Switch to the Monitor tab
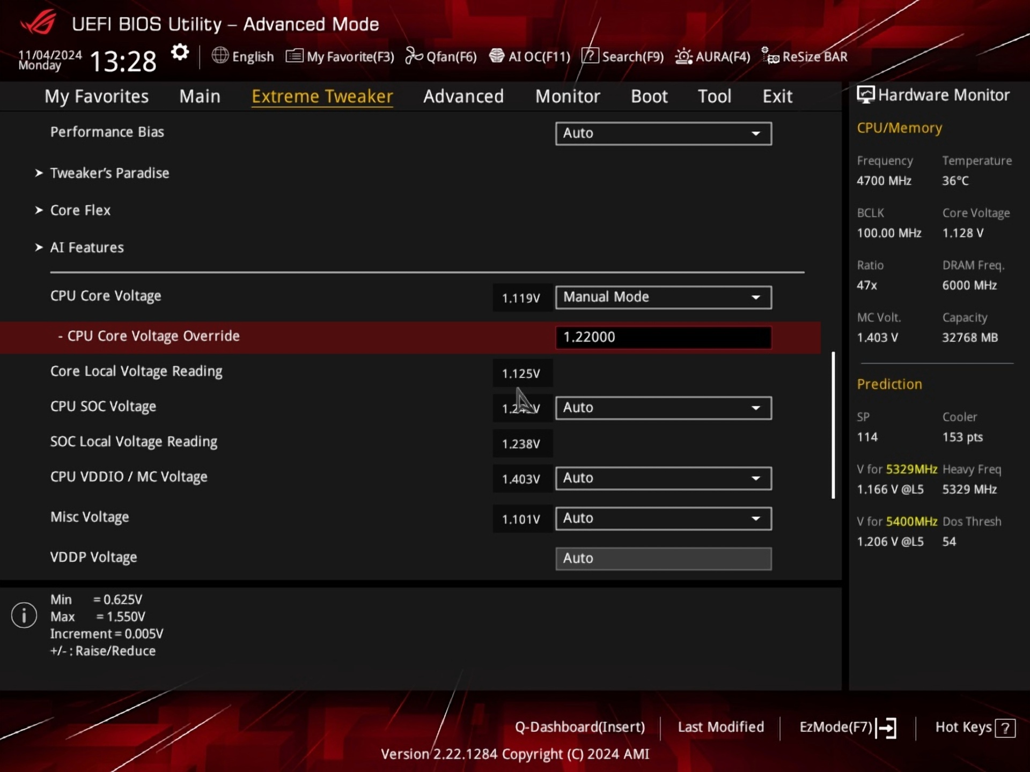 coord(568,96)
